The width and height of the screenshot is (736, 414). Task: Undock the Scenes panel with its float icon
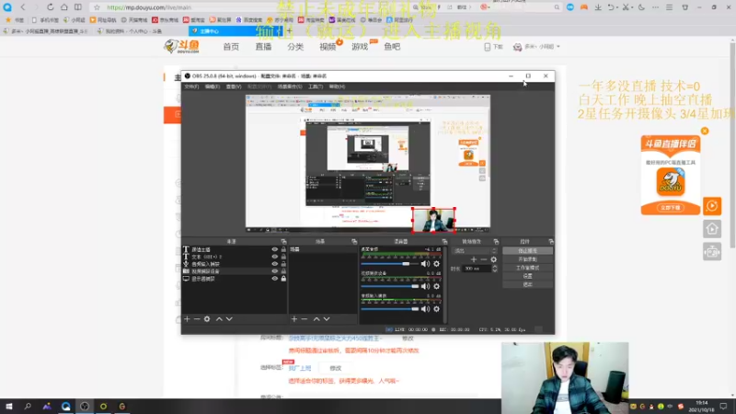point(354,241)
